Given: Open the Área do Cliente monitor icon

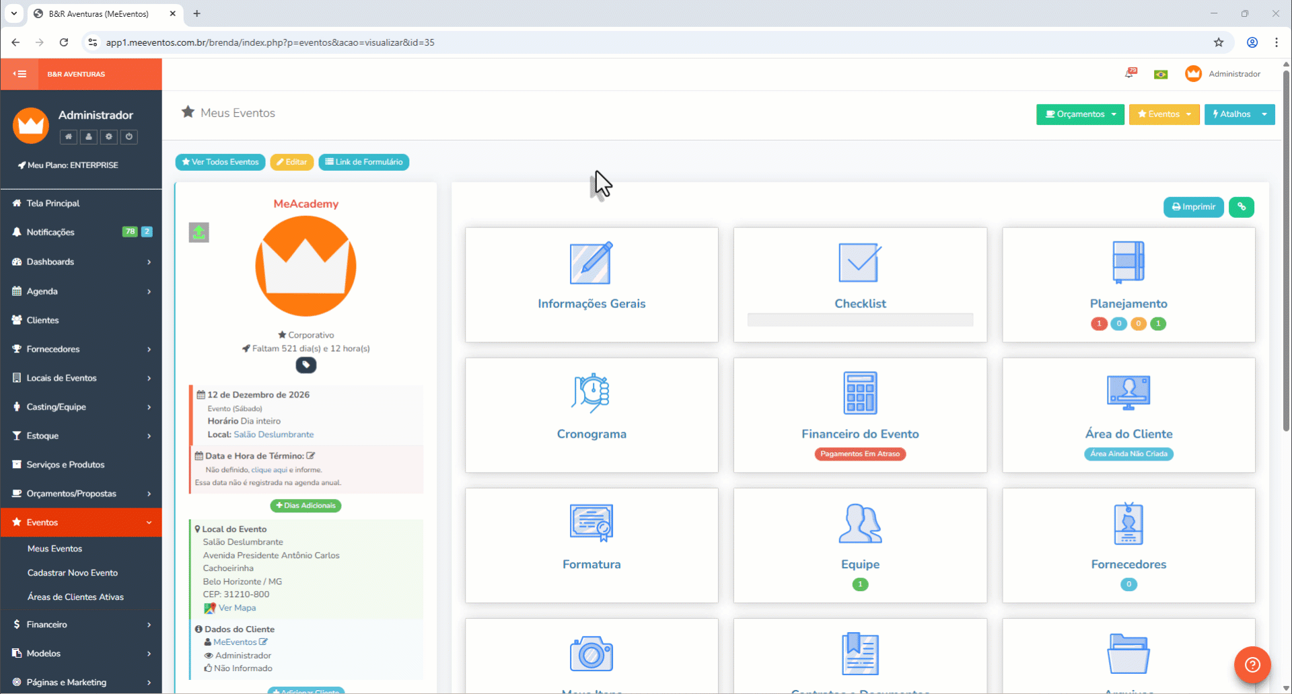Looking at the screenshot, I should click(x=1128, y=393).
